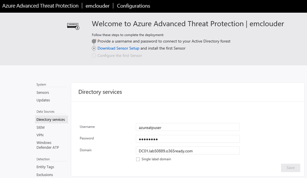The height and width of the screenshot is (178, 307).
Task: Toggle the Single label domain checkbox
Action: point(138,159)
